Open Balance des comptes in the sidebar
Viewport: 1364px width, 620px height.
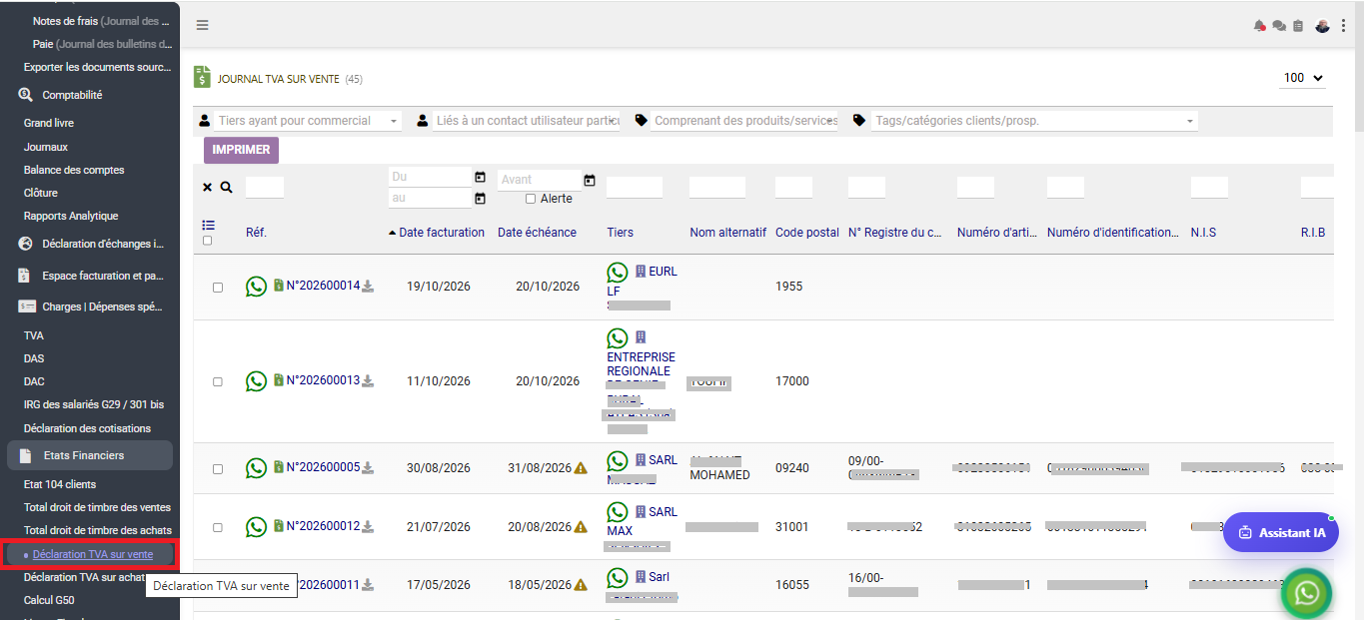tap(74, 170)
